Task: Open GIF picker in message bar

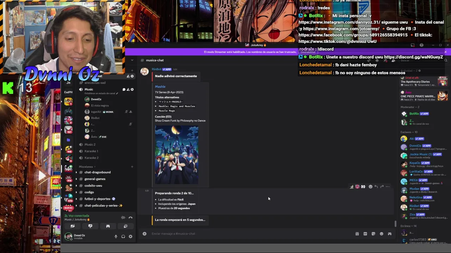Action: coord(365,234)
